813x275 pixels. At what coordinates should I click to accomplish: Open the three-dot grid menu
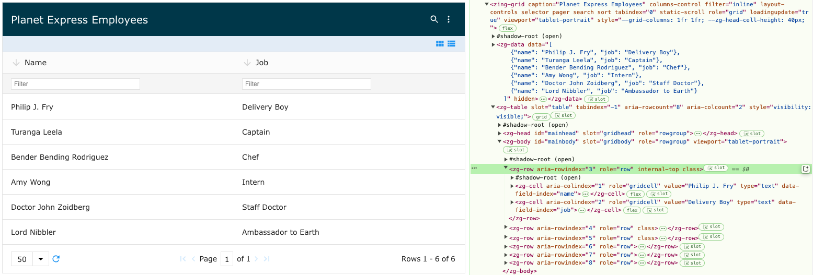(449, 19)
